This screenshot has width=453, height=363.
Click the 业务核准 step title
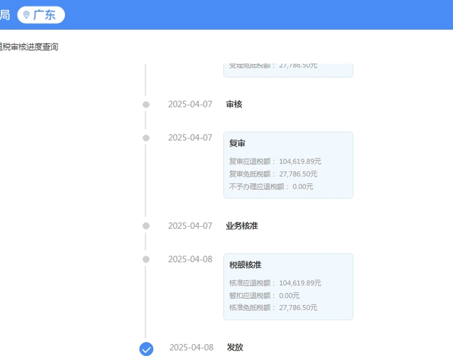242,225
